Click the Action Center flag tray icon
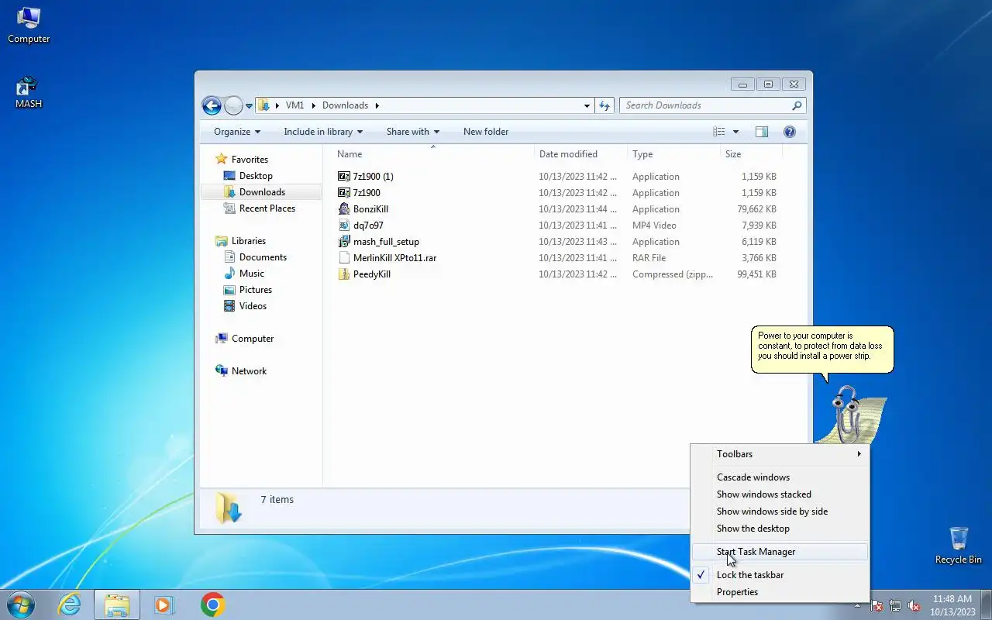This screenshot has width=992, height=620. [877, 606]
